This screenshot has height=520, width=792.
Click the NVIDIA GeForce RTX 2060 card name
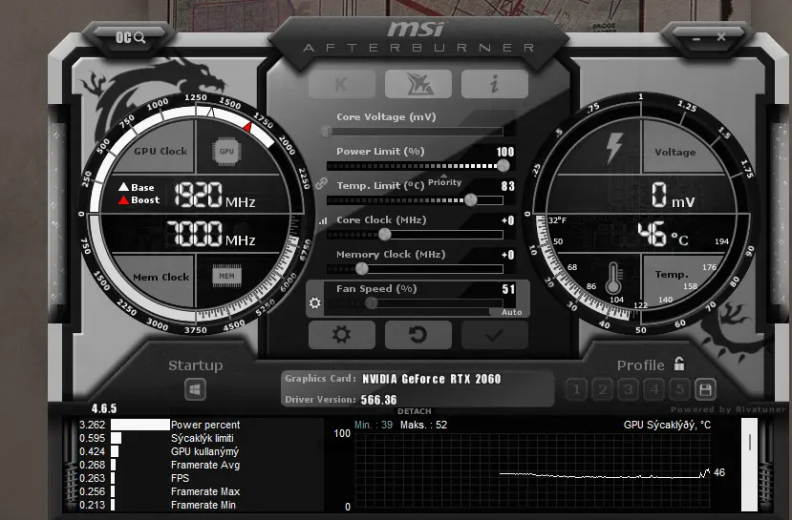(432, 379)
